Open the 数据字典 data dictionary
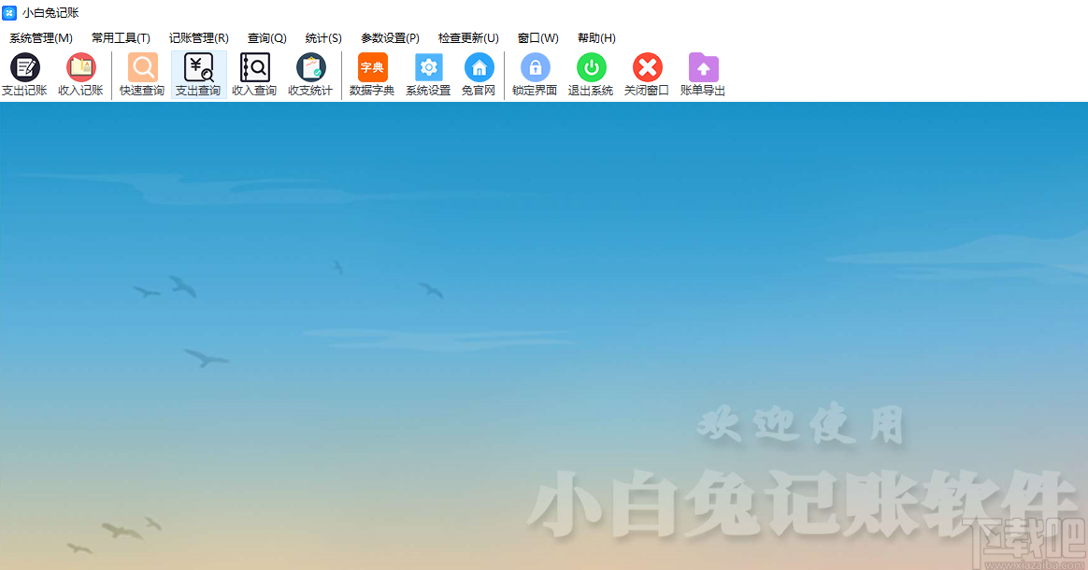The width and height of the screenshot is (1088, 570). click(x=372, y=75)
